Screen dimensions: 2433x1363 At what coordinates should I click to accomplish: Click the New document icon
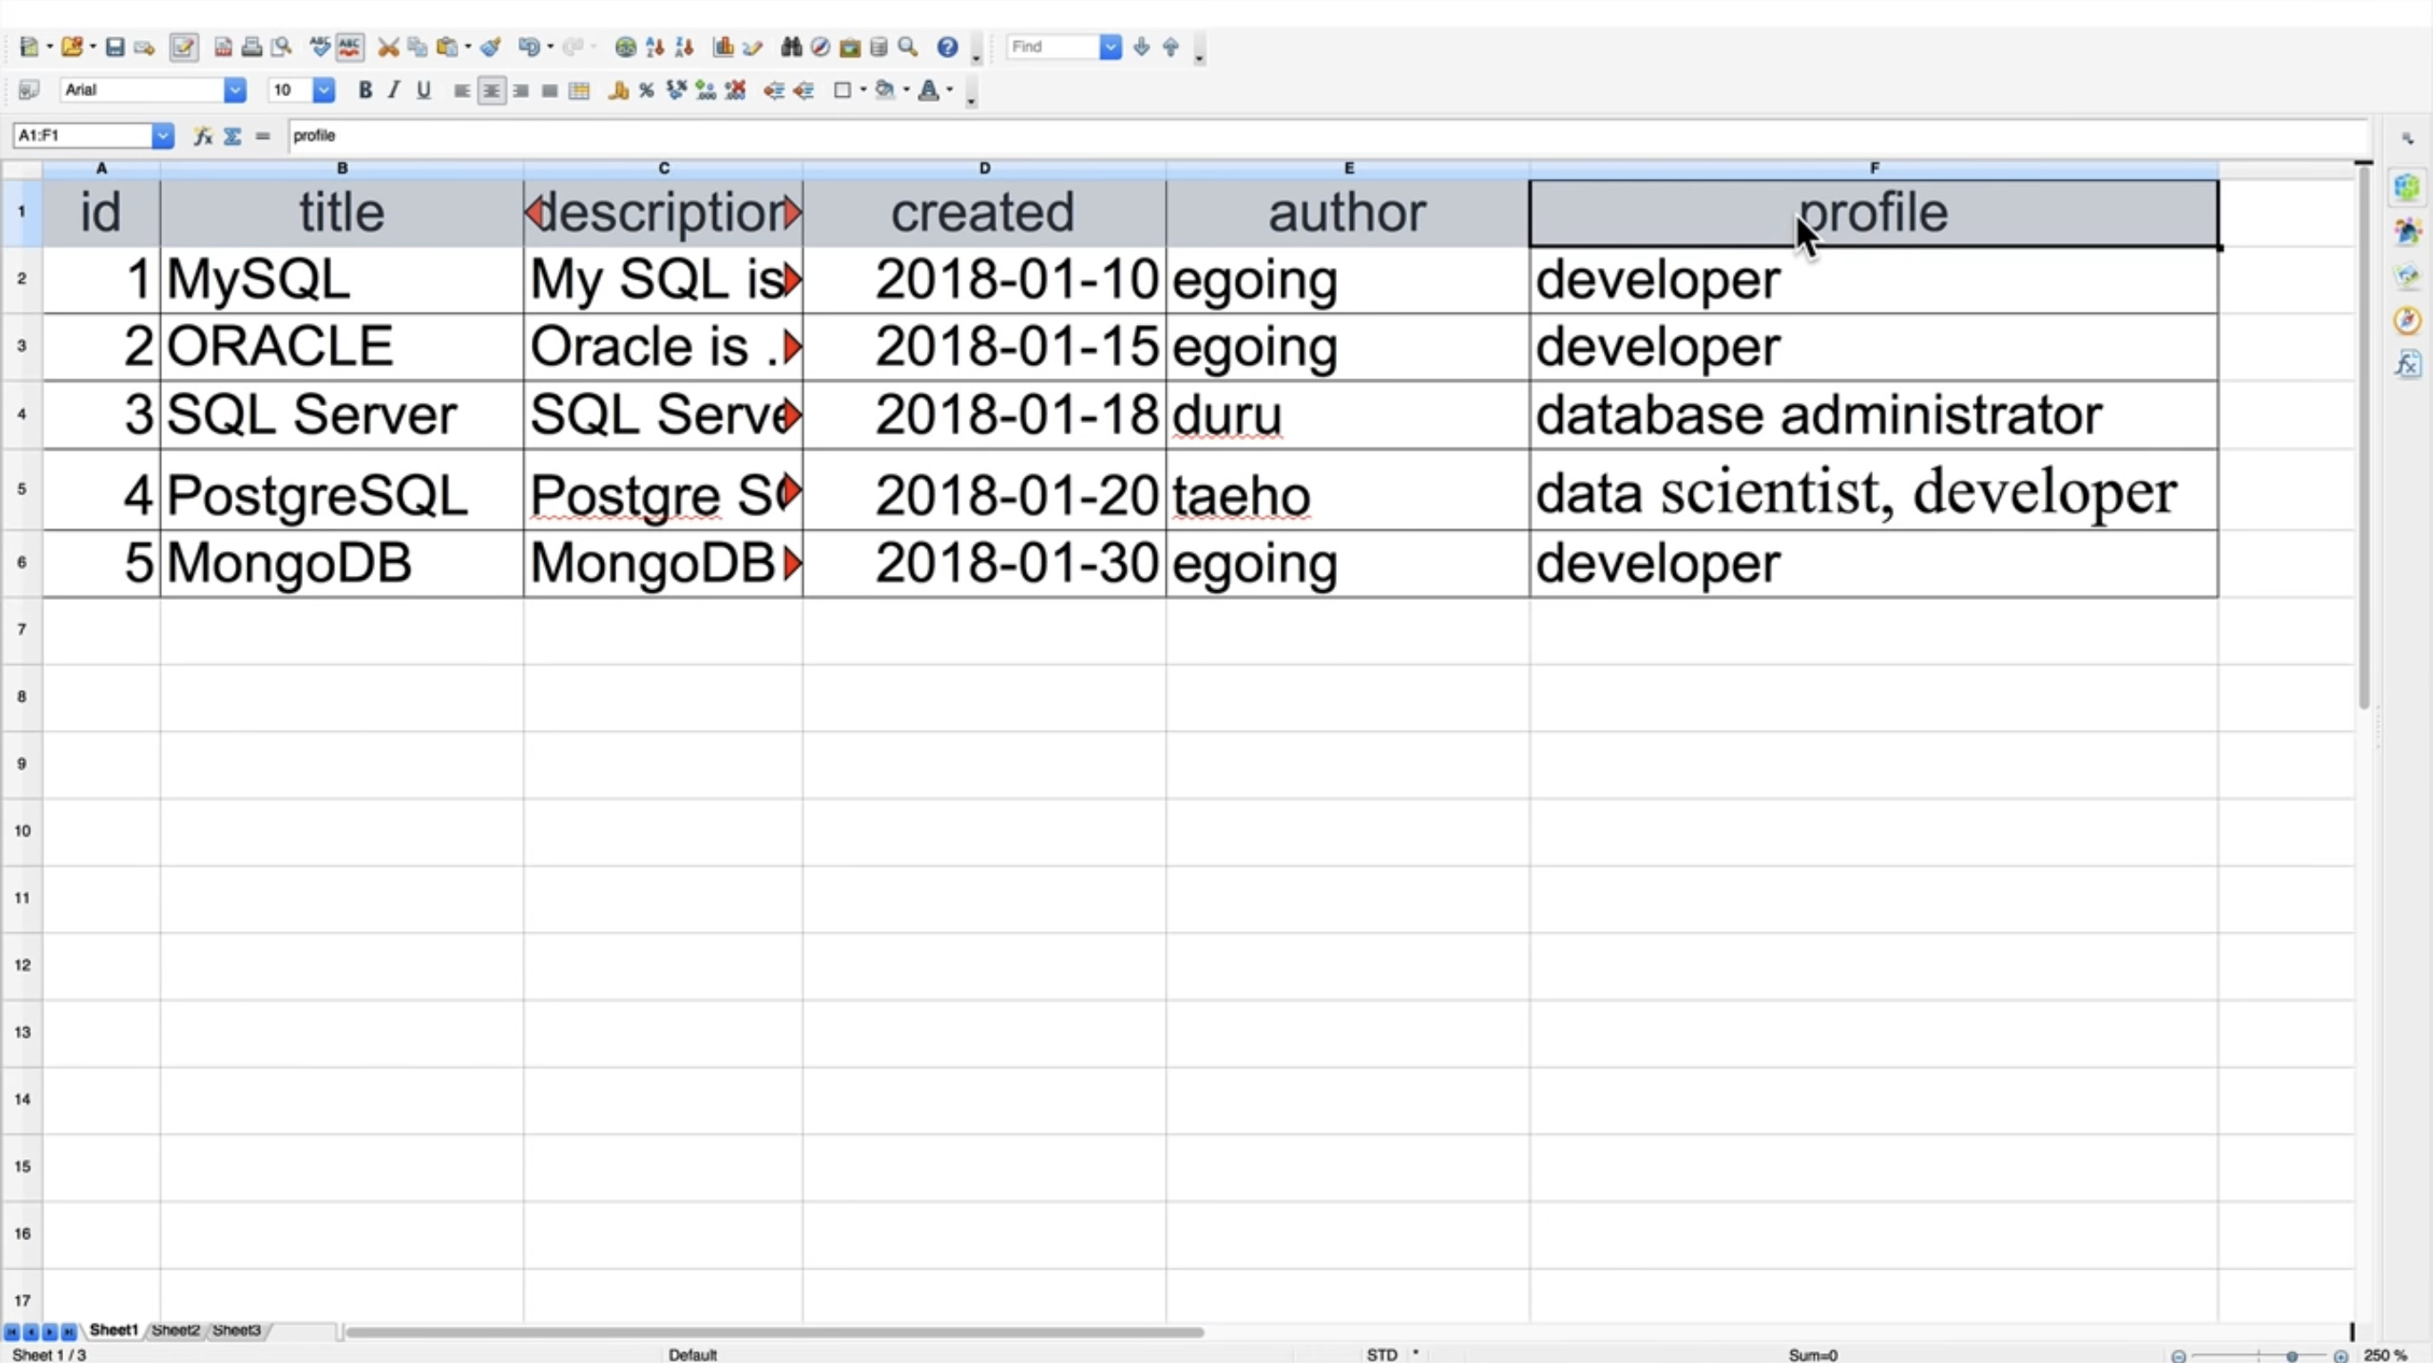(x=29, y=46)
